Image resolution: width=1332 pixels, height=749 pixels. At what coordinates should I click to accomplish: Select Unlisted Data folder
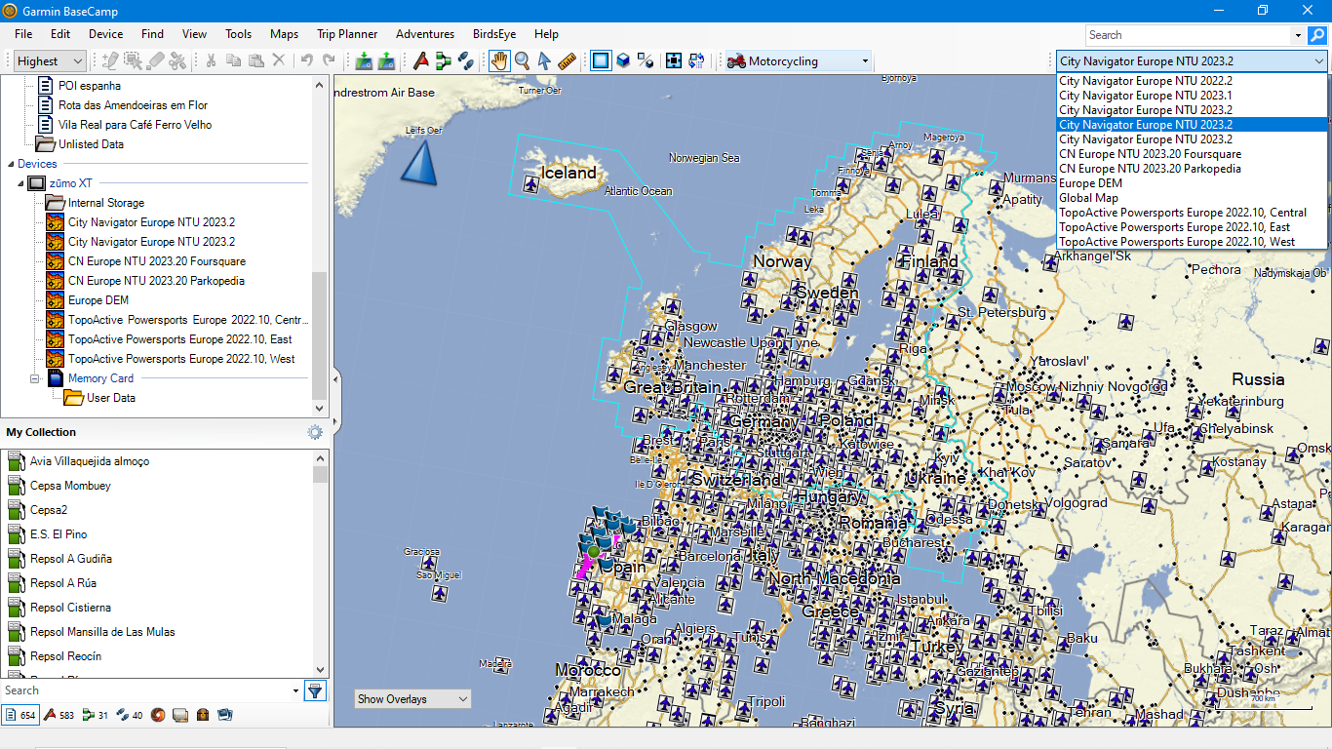click(81, 144)
